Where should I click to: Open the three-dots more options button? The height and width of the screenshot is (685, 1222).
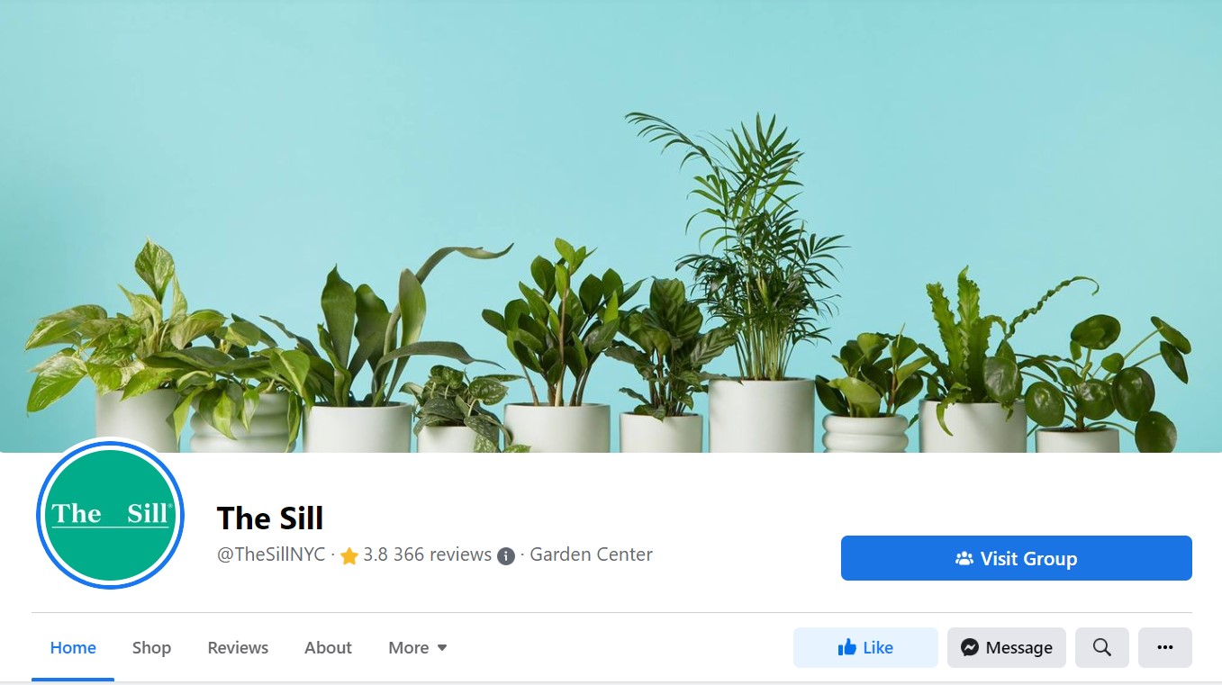coord(1165,647)
